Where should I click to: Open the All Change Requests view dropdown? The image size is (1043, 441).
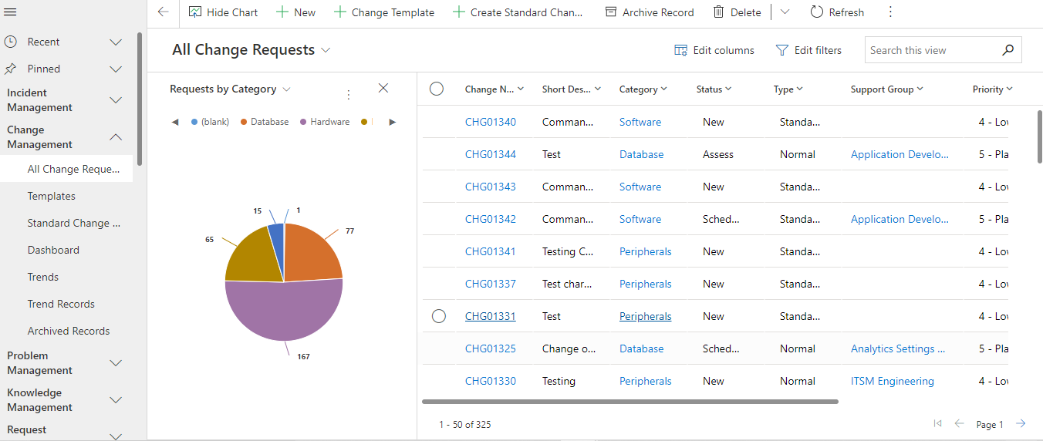coord(326,50)
